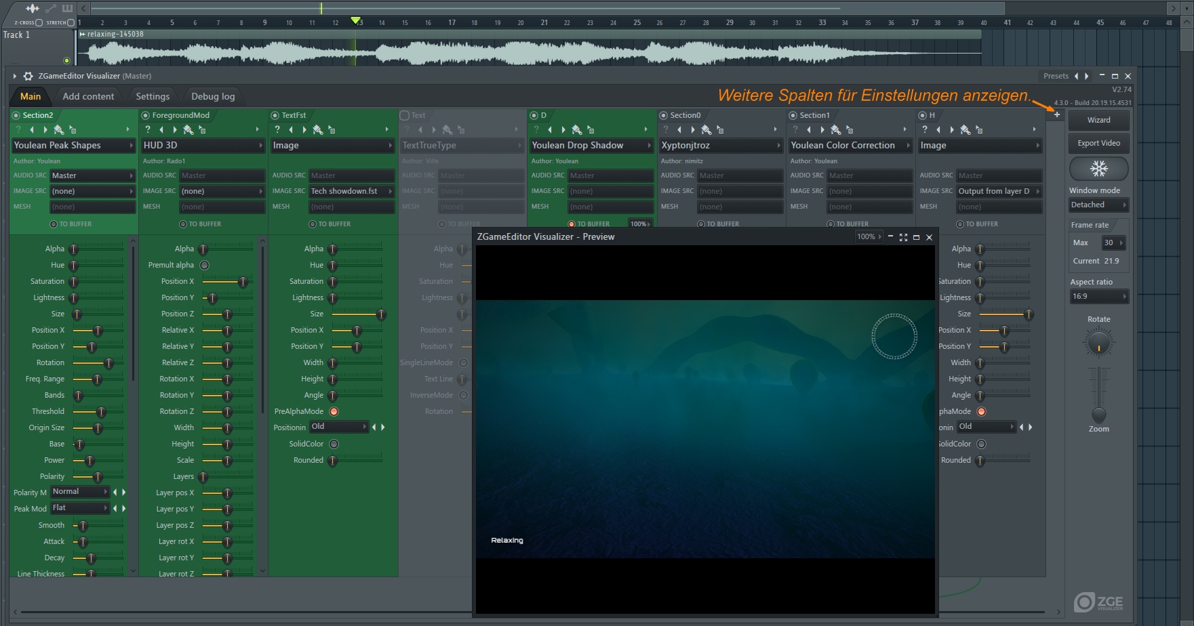1194x626 pixels.
Task: Click the Export Video button
Action: tap(1098, 144)
